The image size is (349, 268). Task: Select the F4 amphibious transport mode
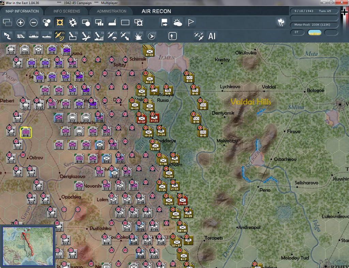(x=47, y=36)
